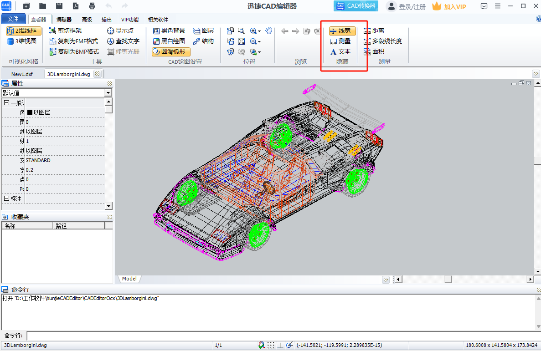Open the default value (默认值) dropdown in properties

coord(108,93)
